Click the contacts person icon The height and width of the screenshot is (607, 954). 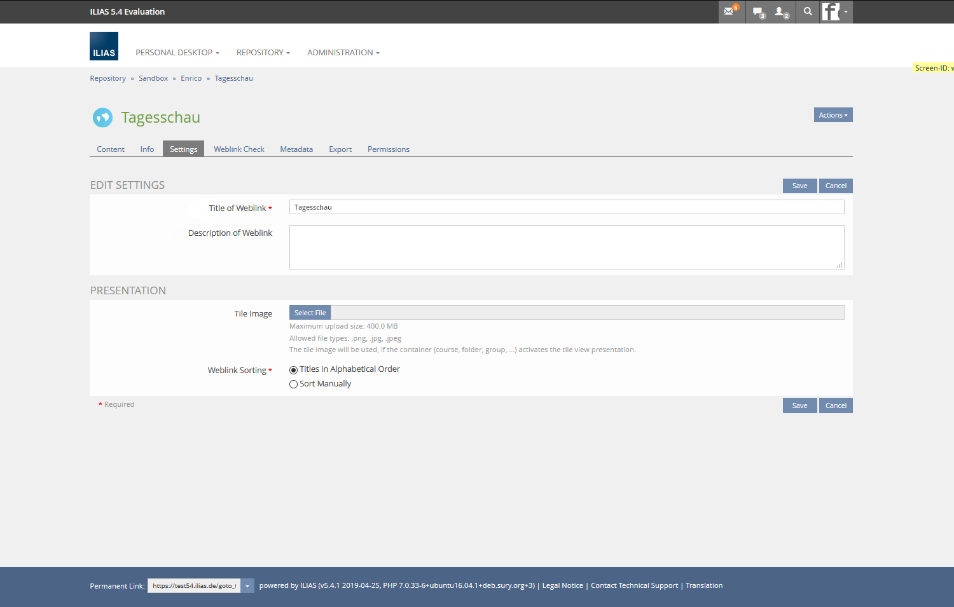780,11
